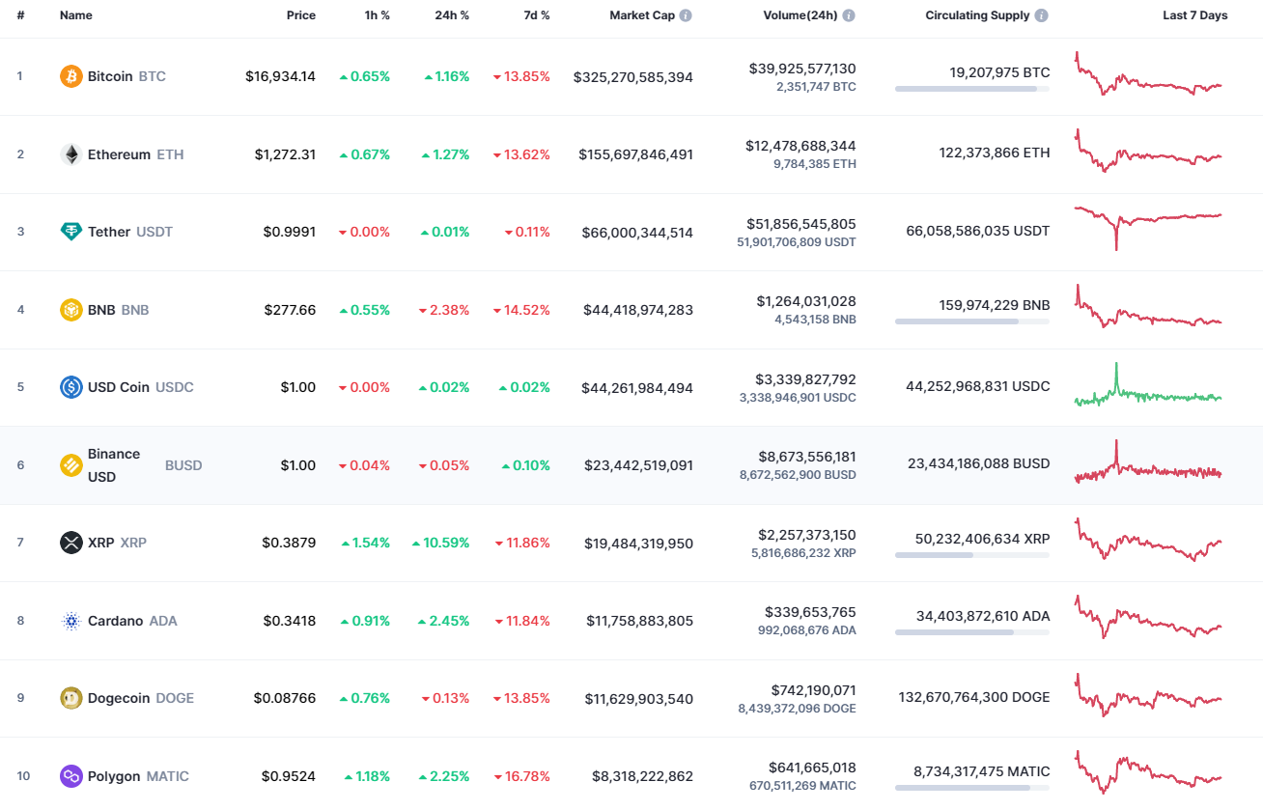The height and width of the screenshot is (810, 1263).
Task: Sort table by Price column header
Action: point(301,15)
